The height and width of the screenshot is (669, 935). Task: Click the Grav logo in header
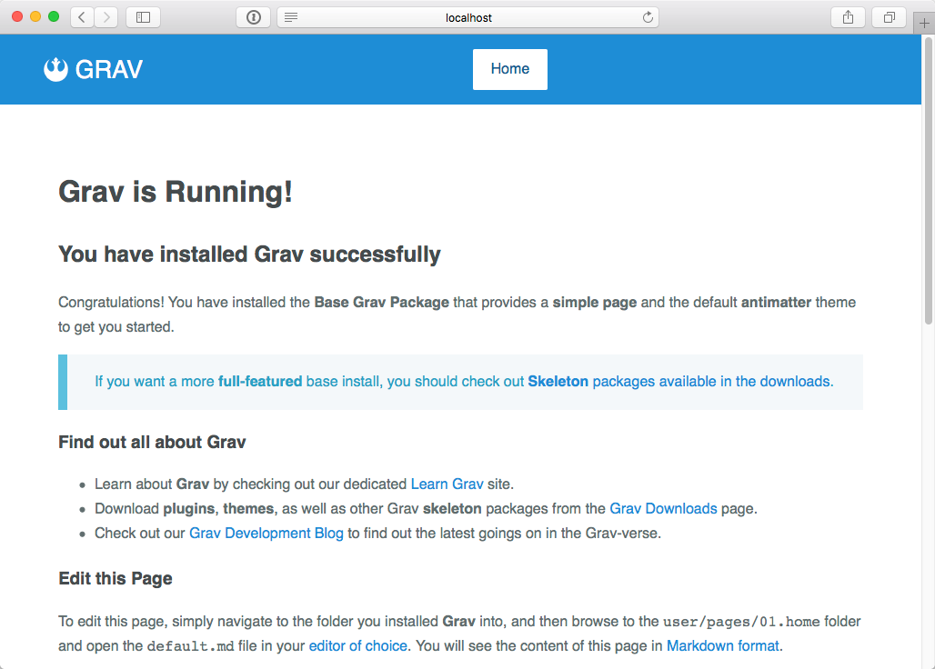pos(94,69)
